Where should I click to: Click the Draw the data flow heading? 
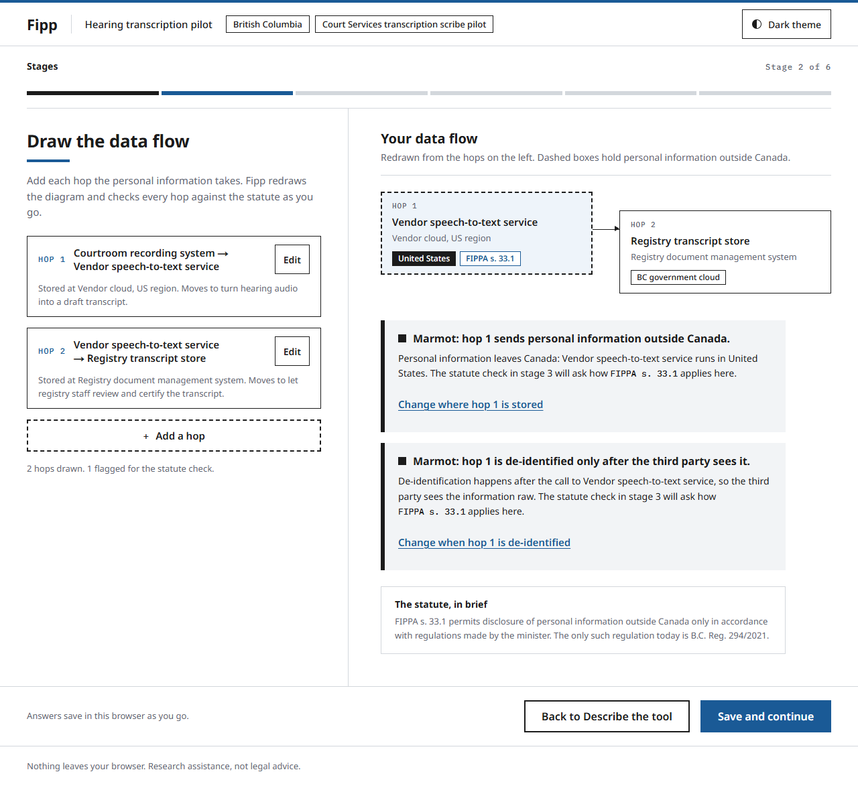point(108,141)
